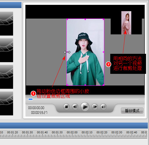Click the 00:01:30 timeline ruler mark
Screen dimensions: 149x145
pos(27,132)
